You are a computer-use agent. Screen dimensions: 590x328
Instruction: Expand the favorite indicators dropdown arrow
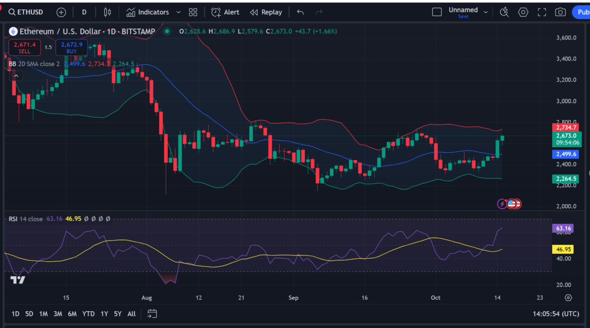click(x=178, y=12)
